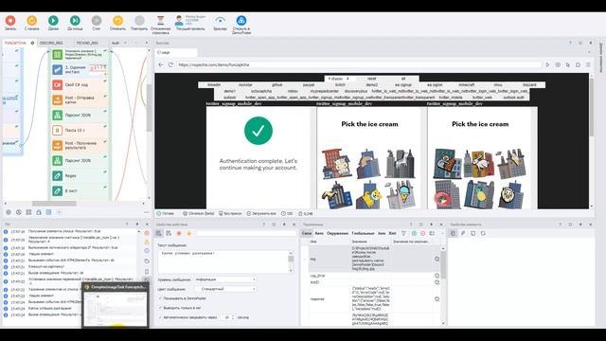Image resolution: width=606 pixels, height=341 pixels.
Task: Click the variables table vertical scrollbar
Action: pos(443,265)
